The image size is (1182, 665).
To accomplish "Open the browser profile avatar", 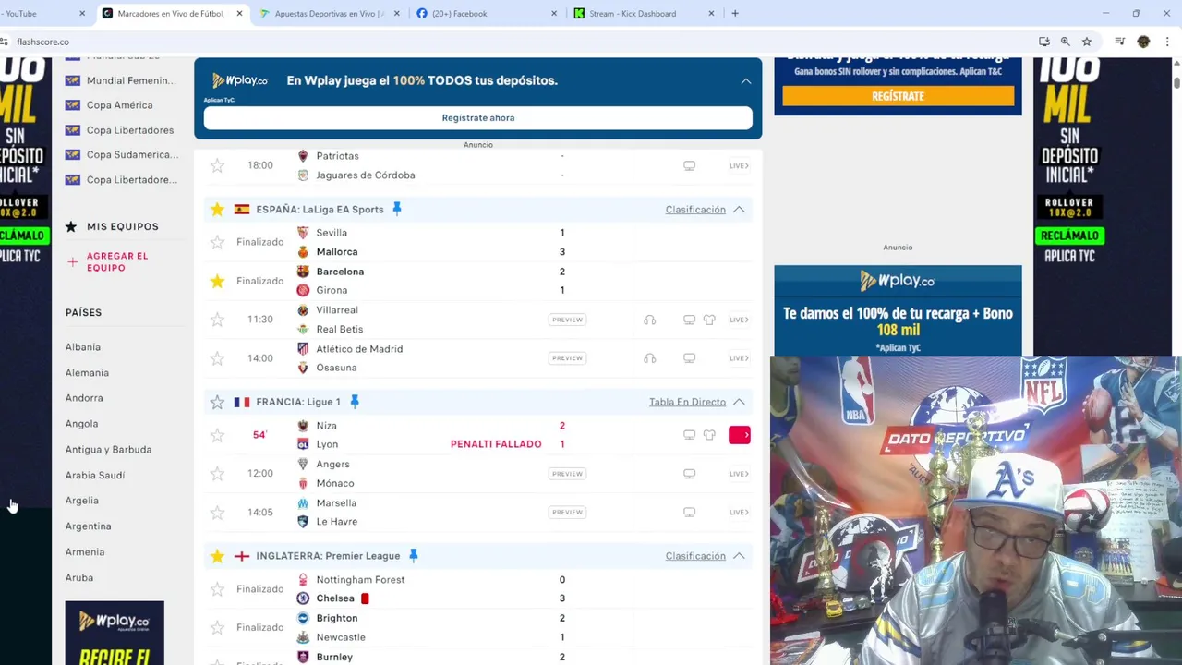I will coord(1143,42).
